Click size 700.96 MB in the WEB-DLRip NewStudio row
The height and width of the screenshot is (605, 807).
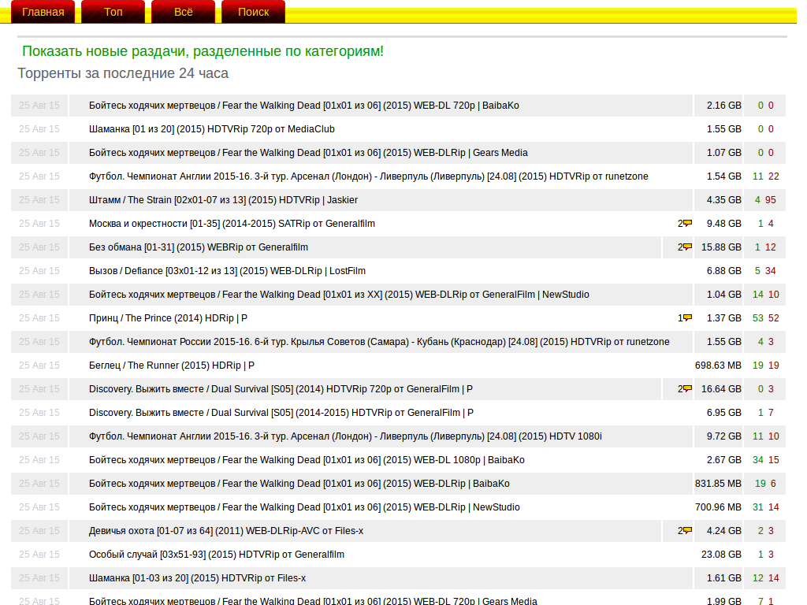718,508
